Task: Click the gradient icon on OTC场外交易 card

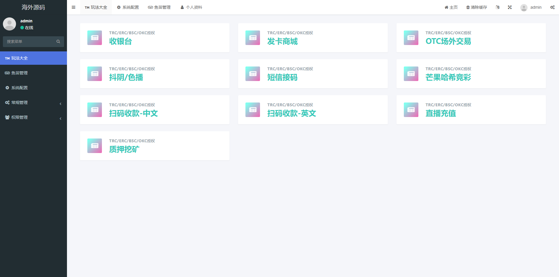Action: [x=411, y=38]
